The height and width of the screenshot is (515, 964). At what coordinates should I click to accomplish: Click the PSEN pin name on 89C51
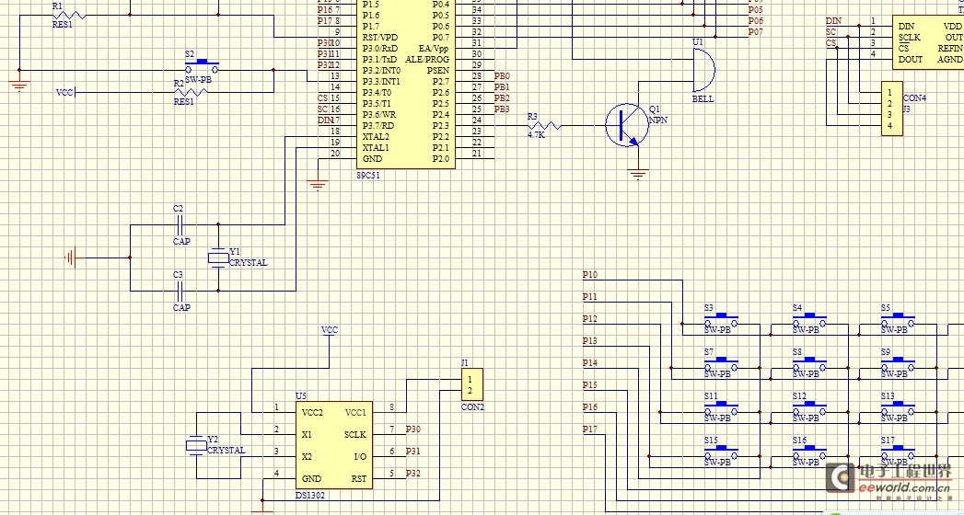[438, 71]
